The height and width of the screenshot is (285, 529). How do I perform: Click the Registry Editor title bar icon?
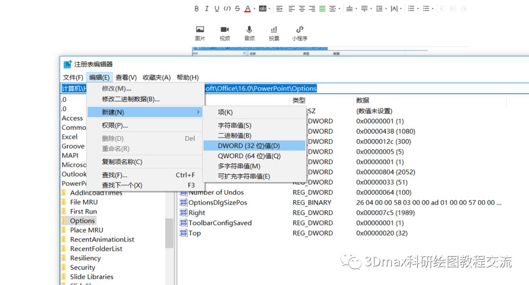click(68, 64)
